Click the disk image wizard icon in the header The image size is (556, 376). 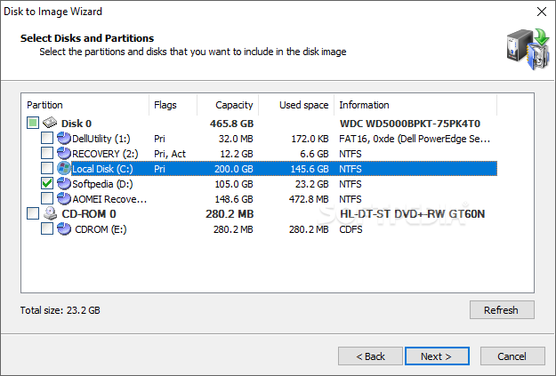coord(528,49)
